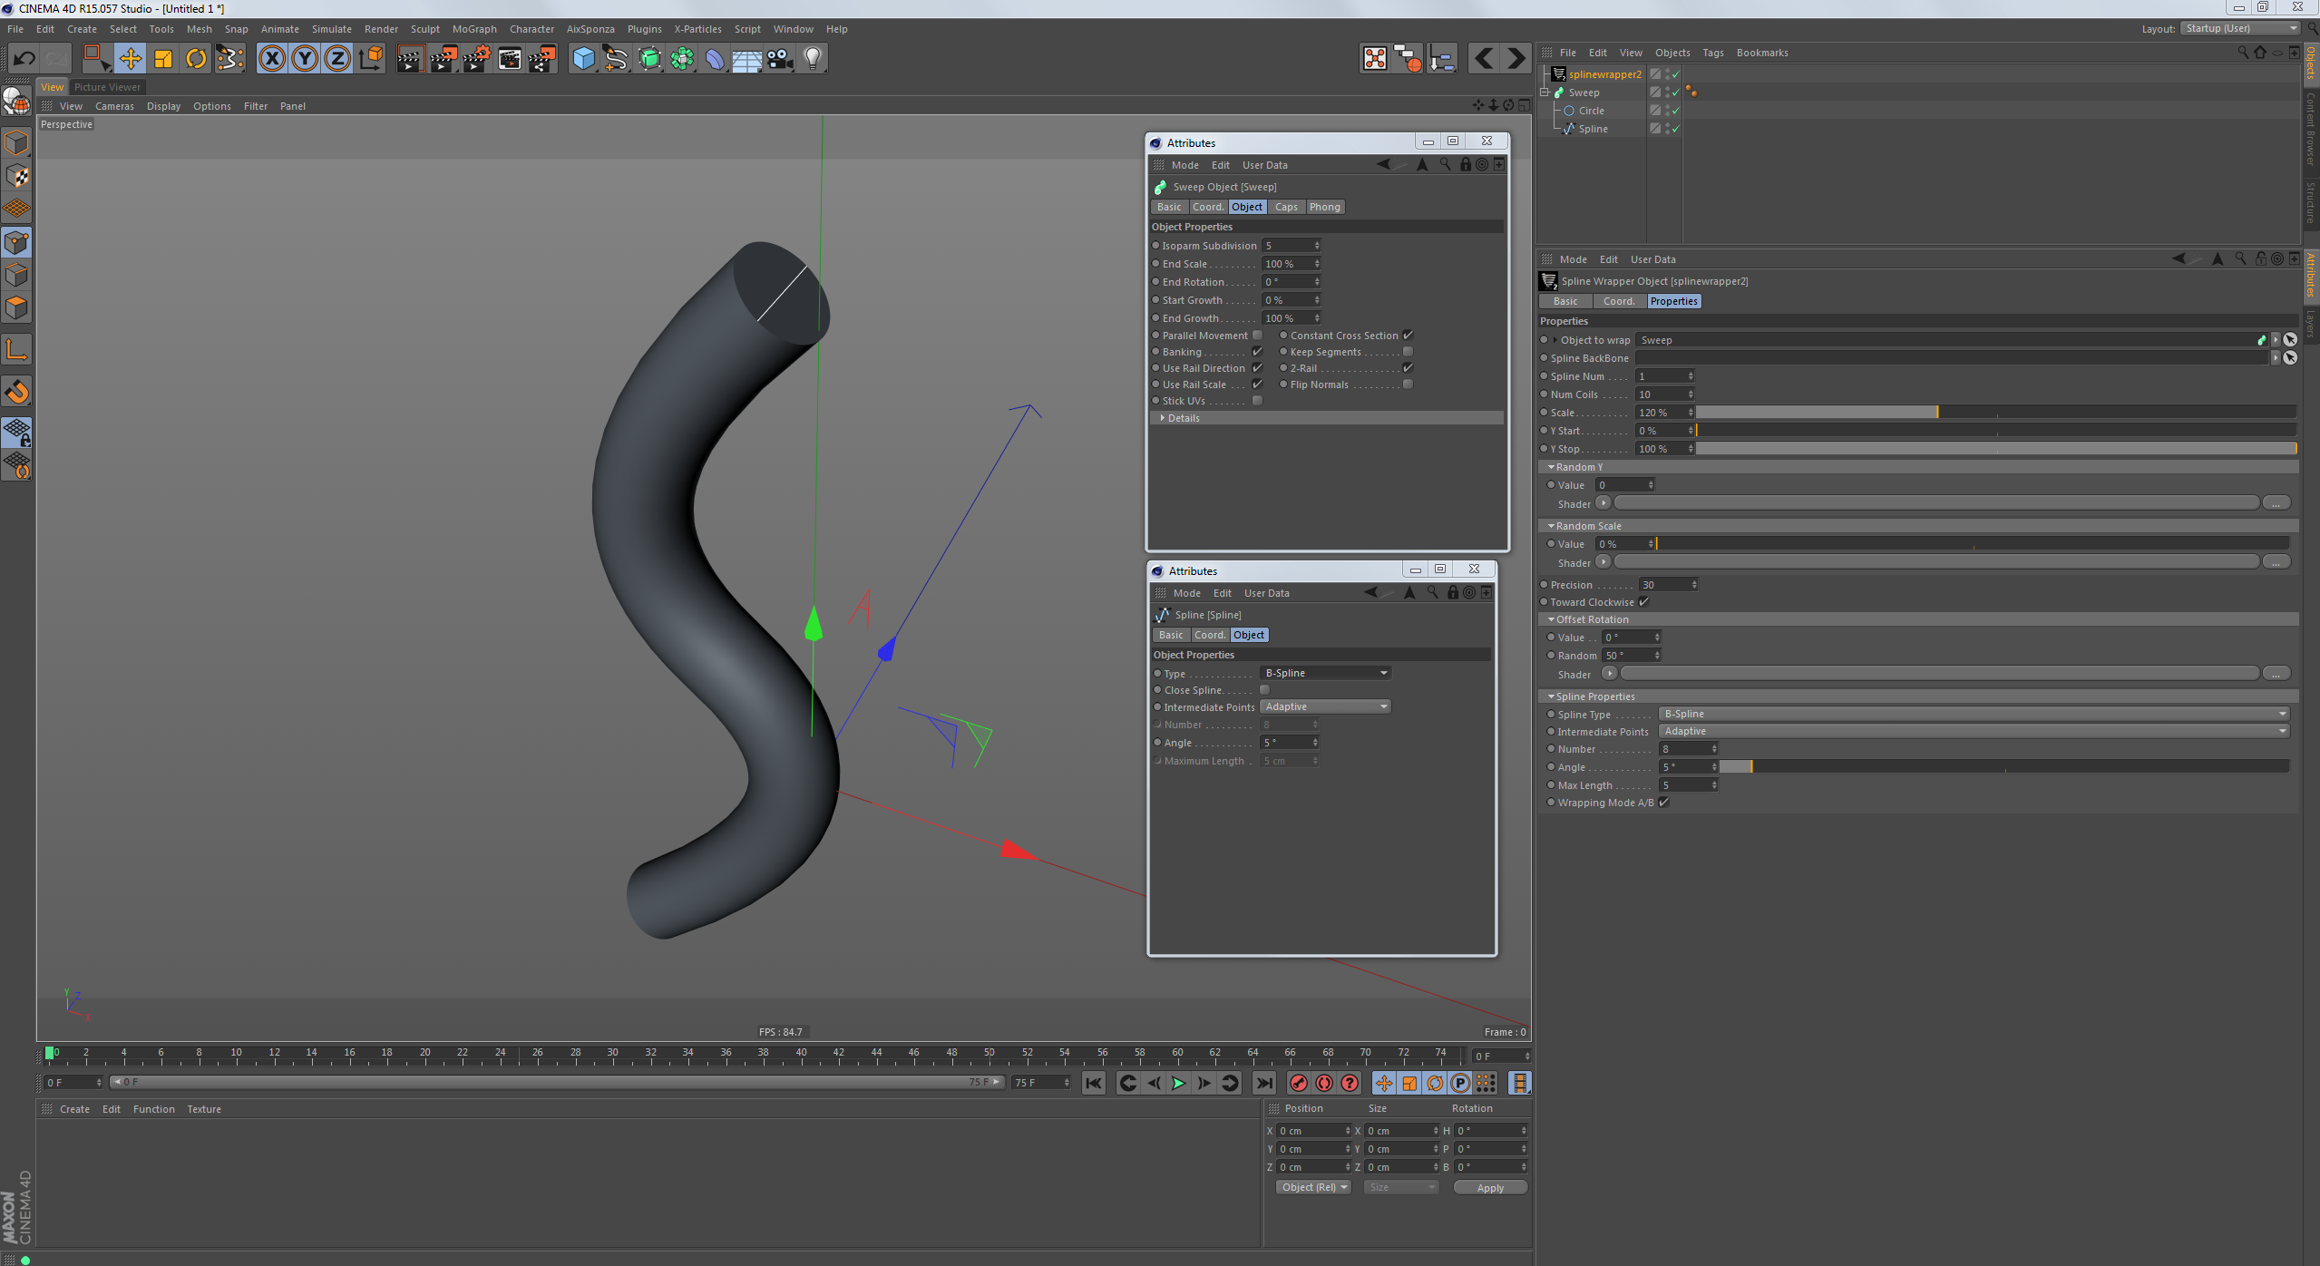Disable Toward Clockwise checkbox
Viewport: 2320px width, 1266px height.
click(1643, 602)
